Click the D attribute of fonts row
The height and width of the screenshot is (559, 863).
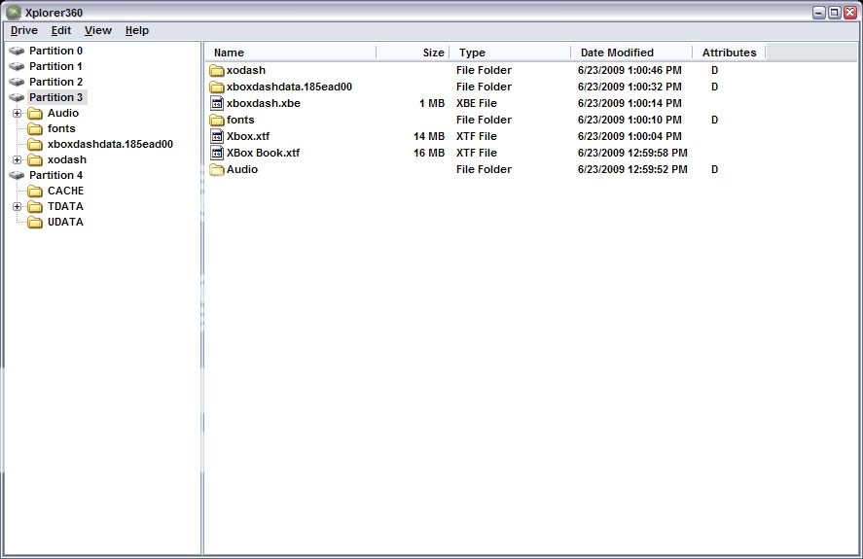(714, 120)
